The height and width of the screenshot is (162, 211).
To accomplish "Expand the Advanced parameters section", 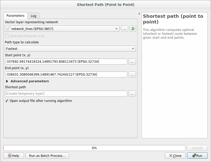I will coord(7,81).
